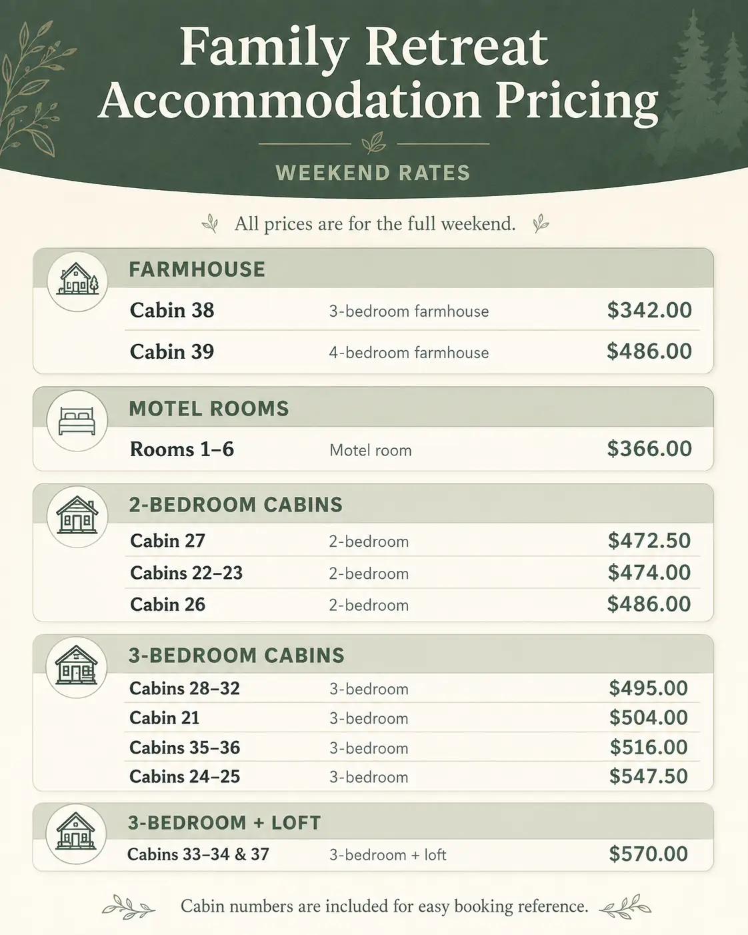
Task: Click the leaf icon before 'All prices'
Action: coord(210,223)
